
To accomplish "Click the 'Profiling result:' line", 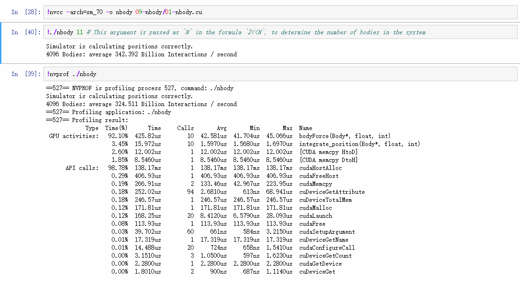I will (87, 120).
